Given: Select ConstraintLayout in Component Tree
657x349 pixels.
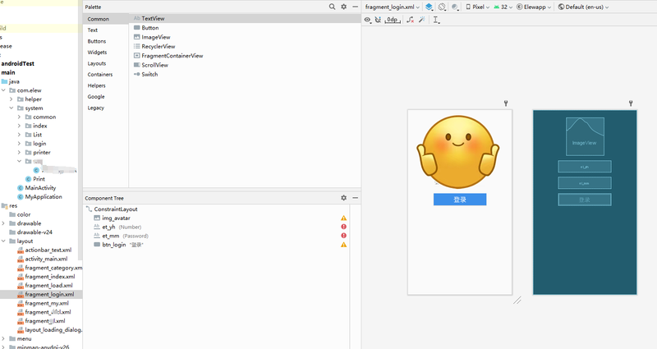Looking at the screenshot, I should pyautogui.click(x=116, y=209).
